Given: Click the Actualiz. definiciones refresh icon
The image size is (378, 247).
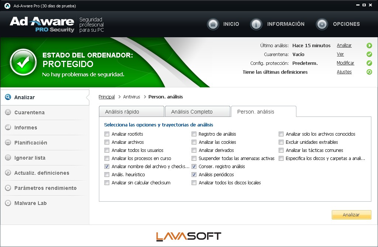Looking at the screenshot, I should [8, 173].
